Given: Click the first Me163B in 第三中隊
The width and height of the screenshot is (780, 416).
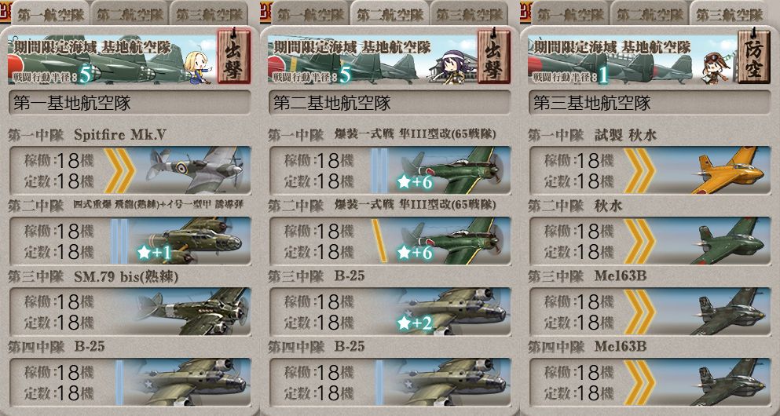Looking at the screenshot, I should [x=650, y=312].
